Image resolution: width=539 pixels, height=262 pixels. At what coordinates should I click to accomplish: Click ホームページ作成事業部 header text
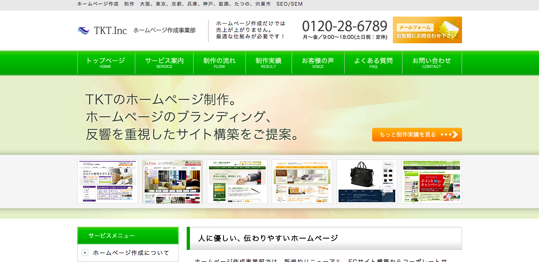164,30
